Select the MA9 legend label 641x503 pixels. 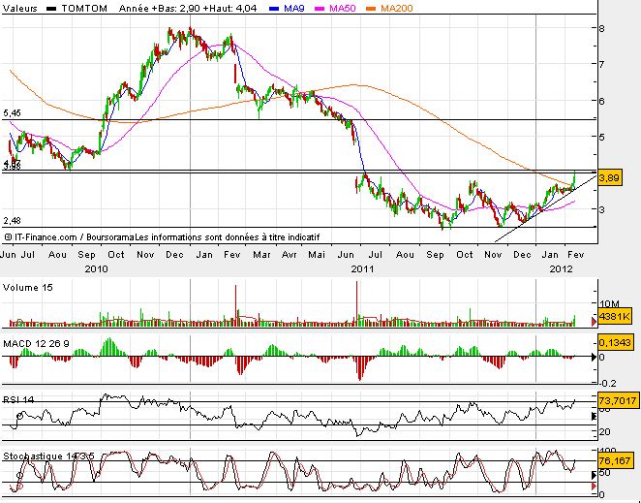(x=294, y=8)
